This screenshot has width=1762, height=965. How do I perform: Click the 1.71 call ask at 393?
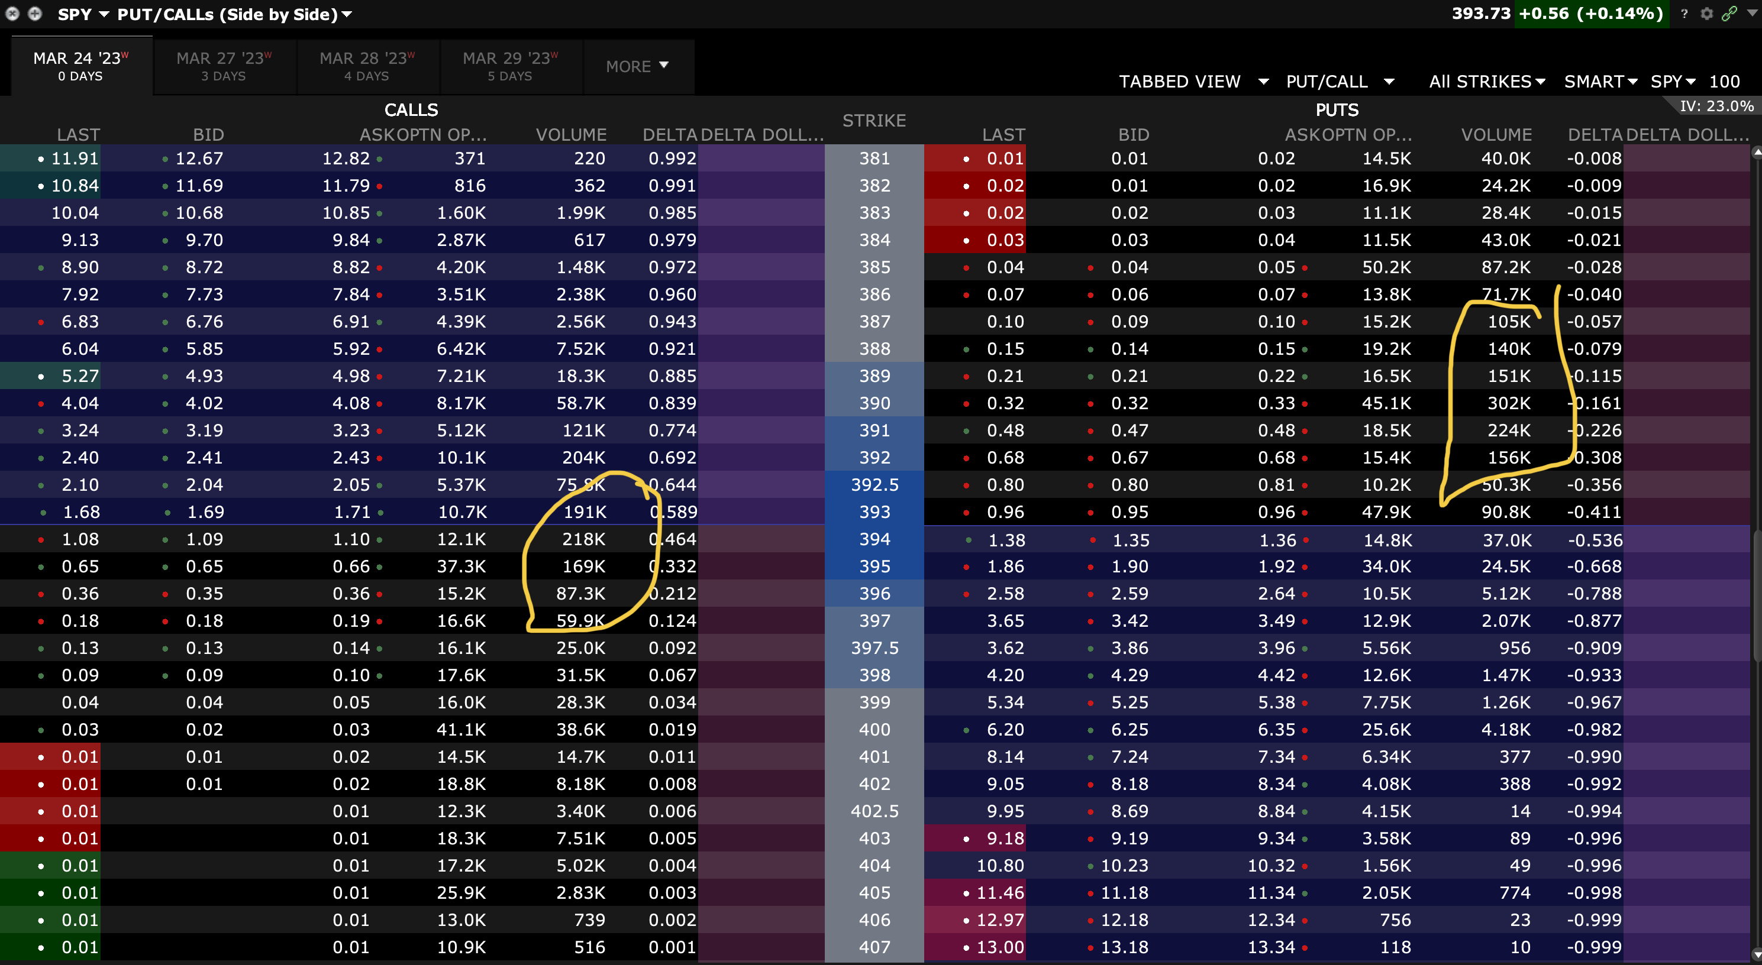pyautogui.click(x=350, y=512)
